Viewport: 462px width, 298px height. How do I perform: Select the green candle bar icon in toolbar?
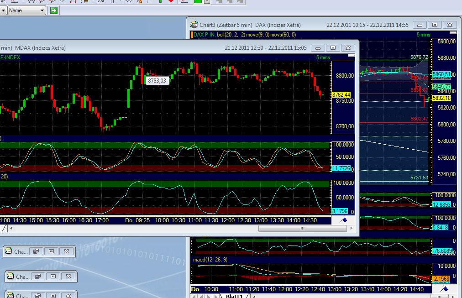[x=160, y=2]
